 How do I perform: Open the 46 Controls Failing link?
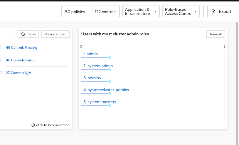[21, 60]
